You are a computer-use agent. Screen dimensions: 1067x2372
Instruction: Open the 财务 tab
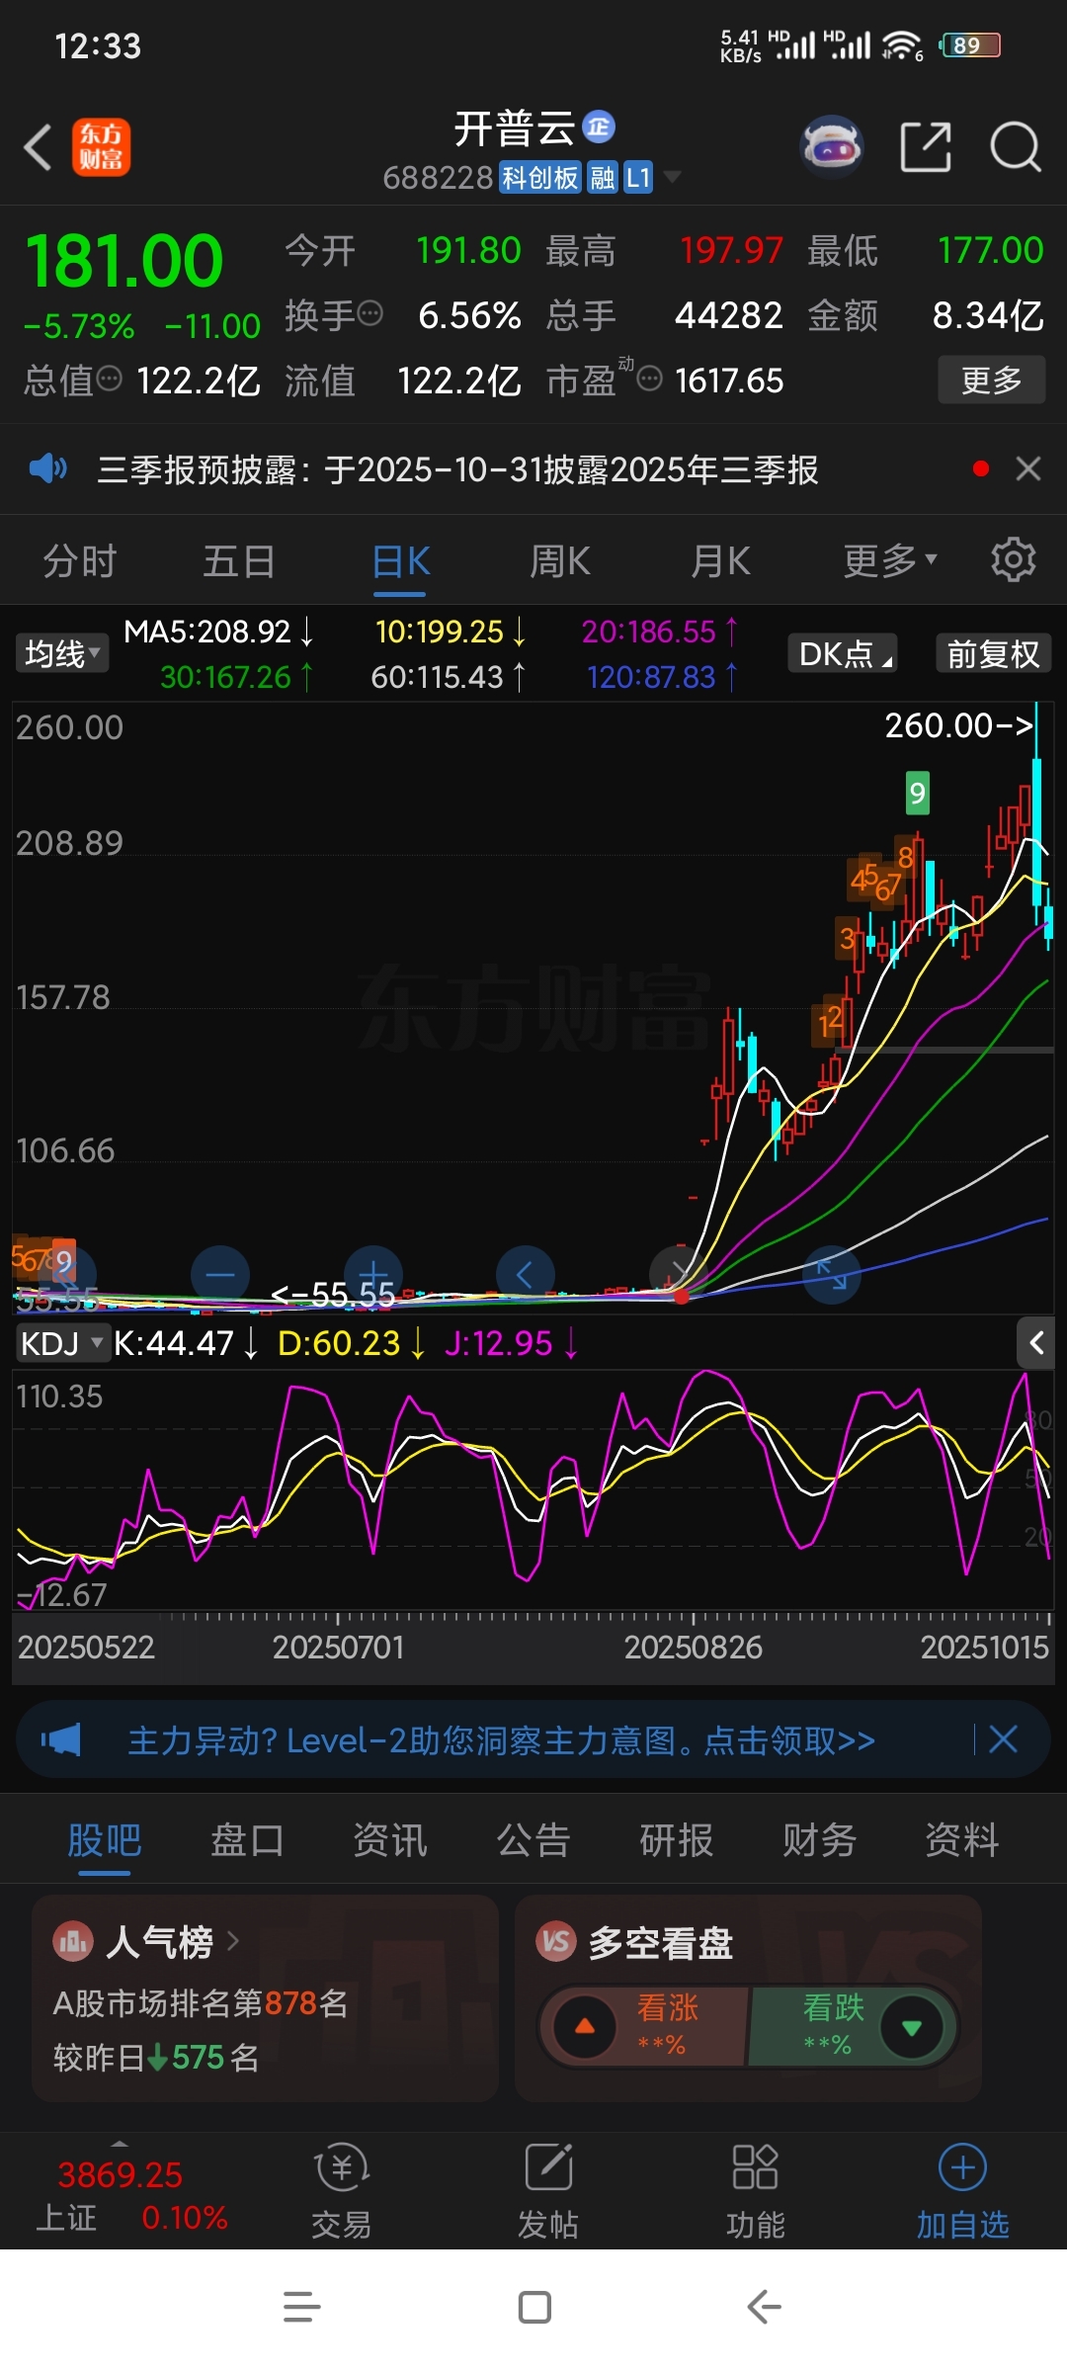click(x=819, y=1840)
